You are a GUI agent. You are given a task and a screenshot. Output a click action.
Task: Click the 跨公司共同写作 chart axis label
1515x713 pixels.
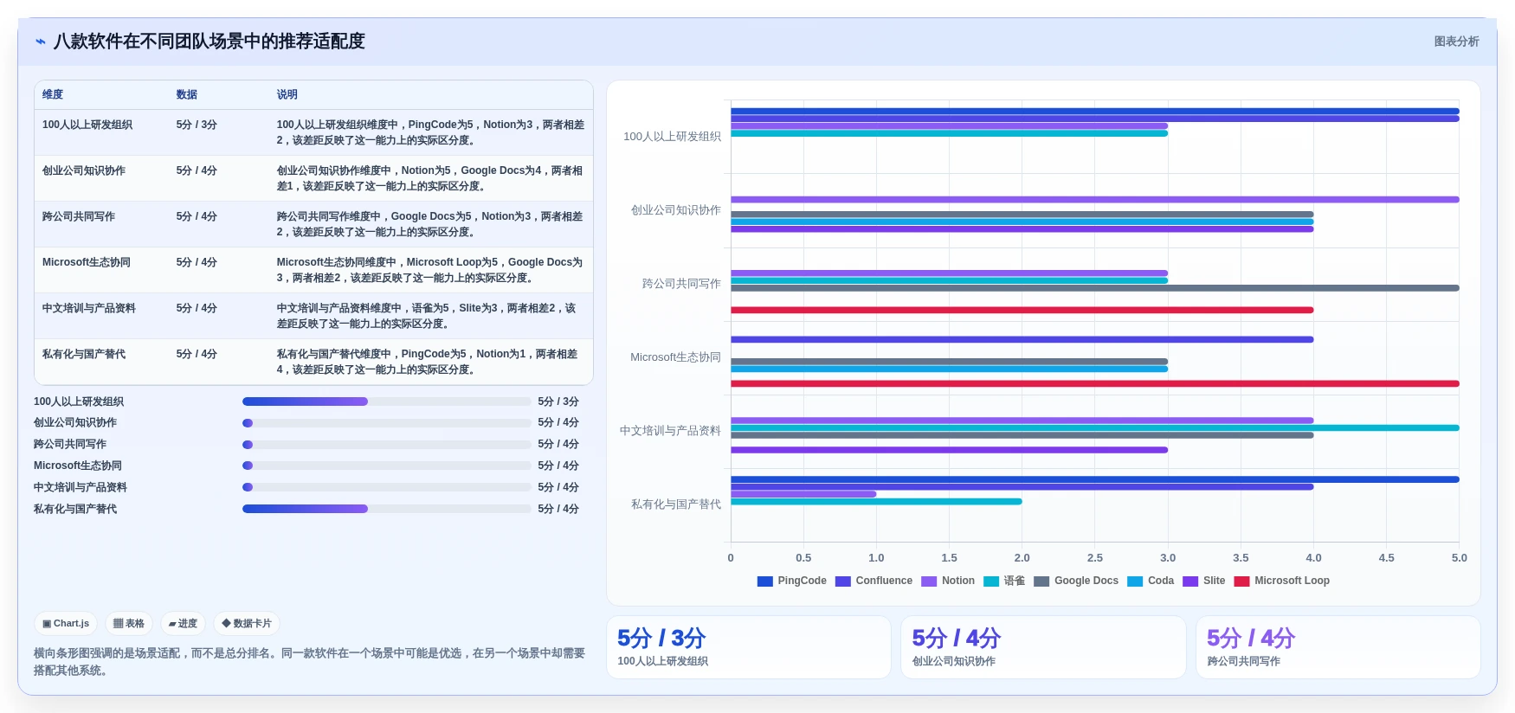(x=681, y=284)
